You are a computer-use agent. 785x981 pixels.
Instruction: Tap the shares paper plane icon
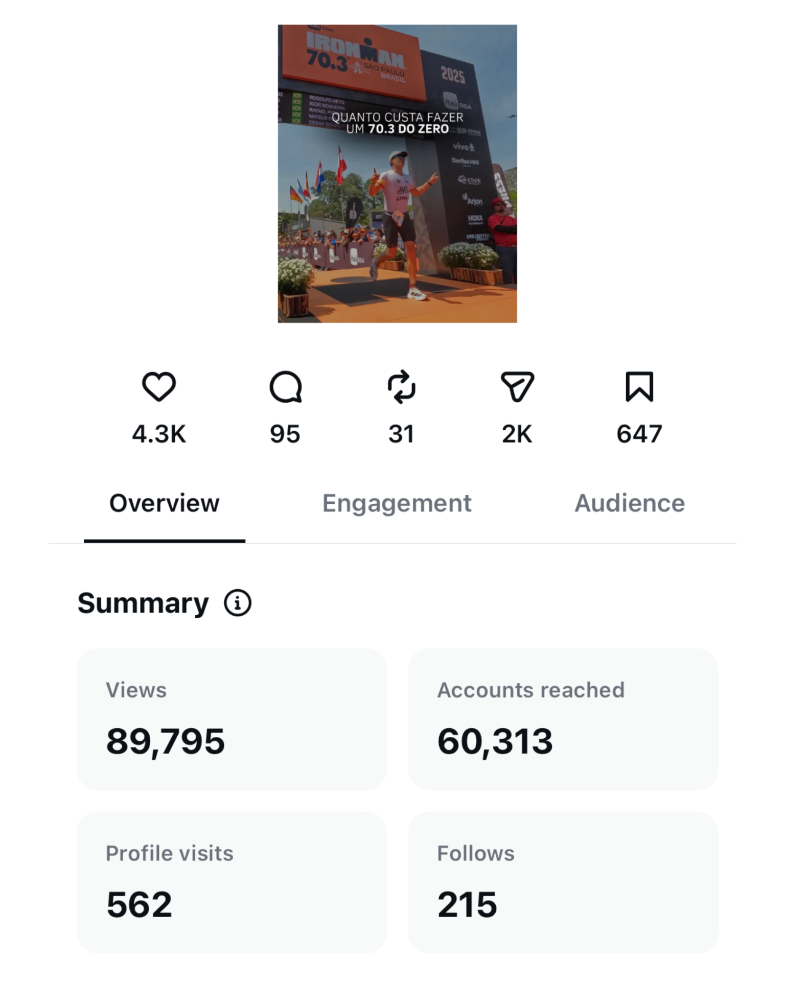point(517,386)
